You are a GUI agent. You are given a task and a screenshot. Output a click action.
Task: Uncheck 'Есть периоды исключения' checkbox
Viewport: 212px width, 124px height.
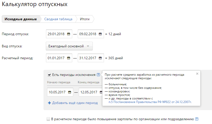click(49, 75)
